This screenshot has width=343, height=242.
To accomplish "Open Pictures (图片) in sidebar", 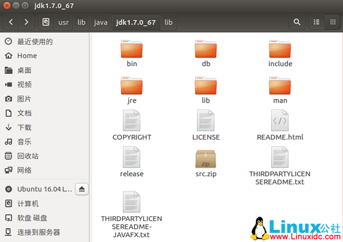I will coord(45,99).
